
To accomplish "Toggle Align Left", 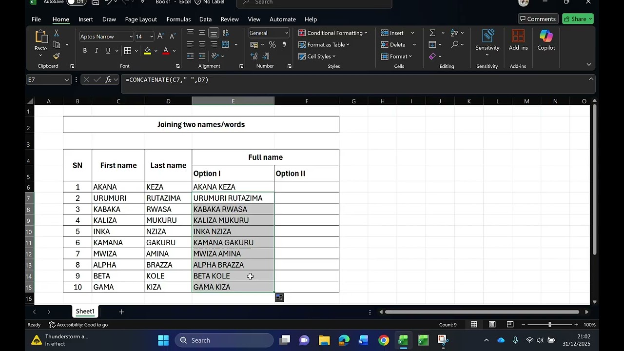I will pos(190,44).
